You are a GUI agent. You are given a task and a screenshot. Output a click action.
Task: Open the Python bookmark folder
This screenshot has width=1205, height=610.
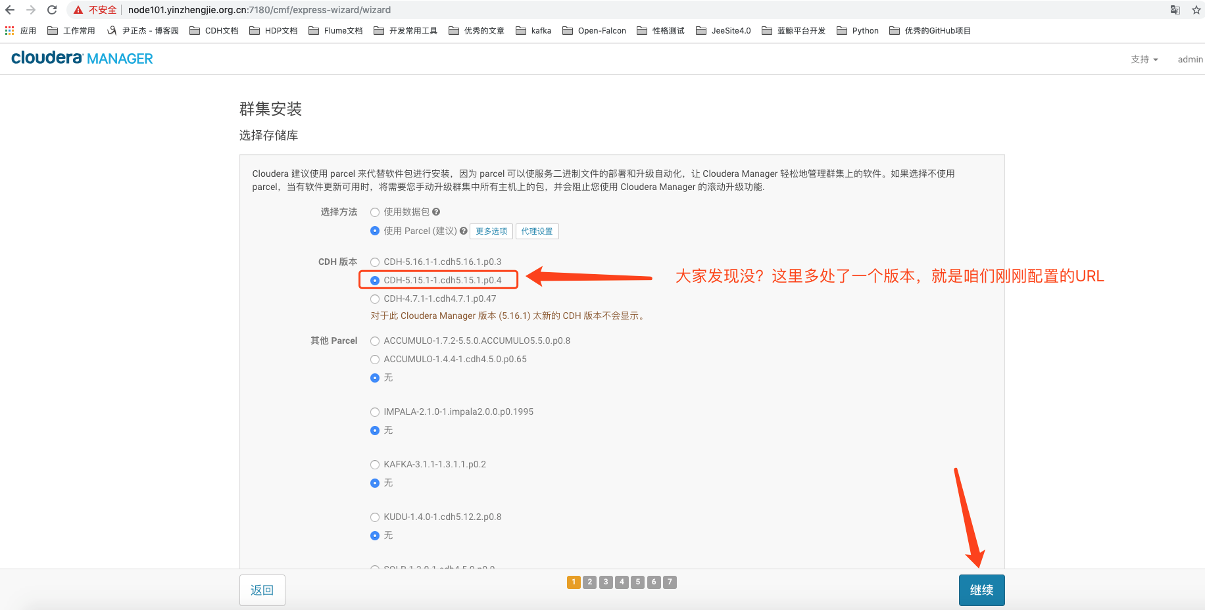point(858,31)
